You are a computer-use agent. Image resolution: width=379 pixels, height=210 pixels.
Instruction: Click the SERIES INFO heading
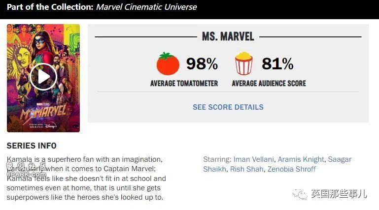[32, 146]
